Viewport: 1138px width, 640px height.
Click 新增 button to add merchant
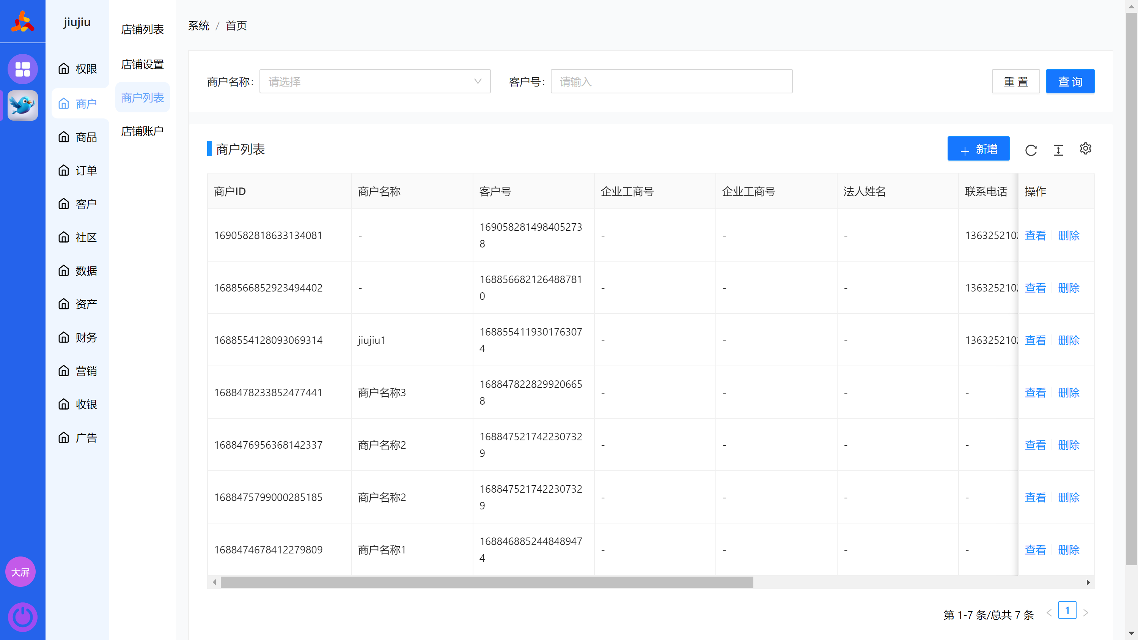[x=979, y=149]
